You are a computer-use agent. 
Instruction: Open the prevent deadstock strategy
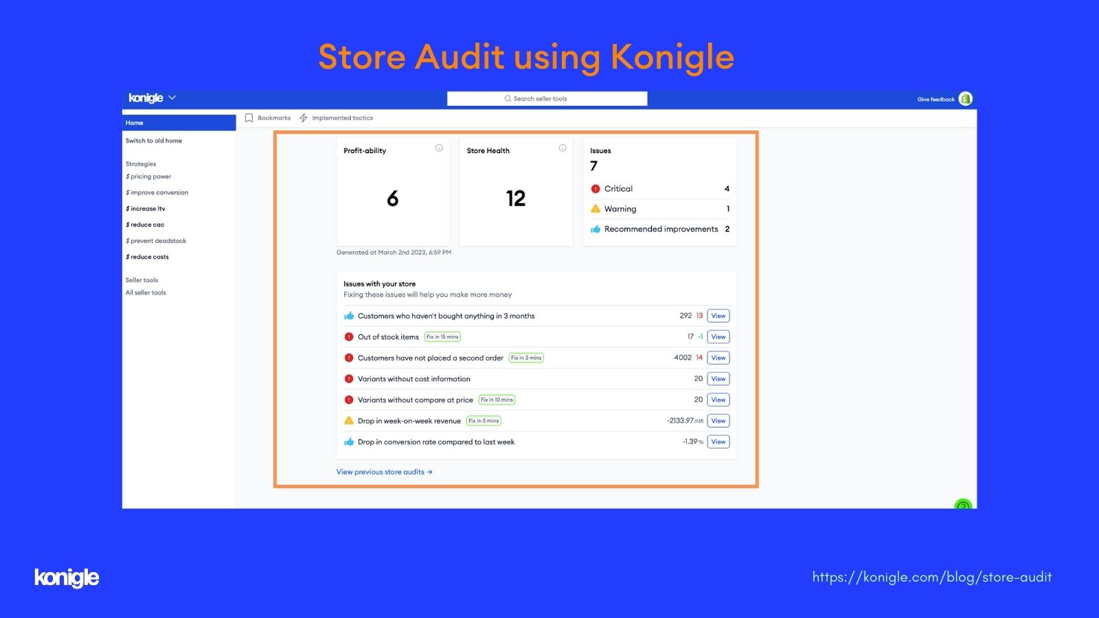coord(156,241)
